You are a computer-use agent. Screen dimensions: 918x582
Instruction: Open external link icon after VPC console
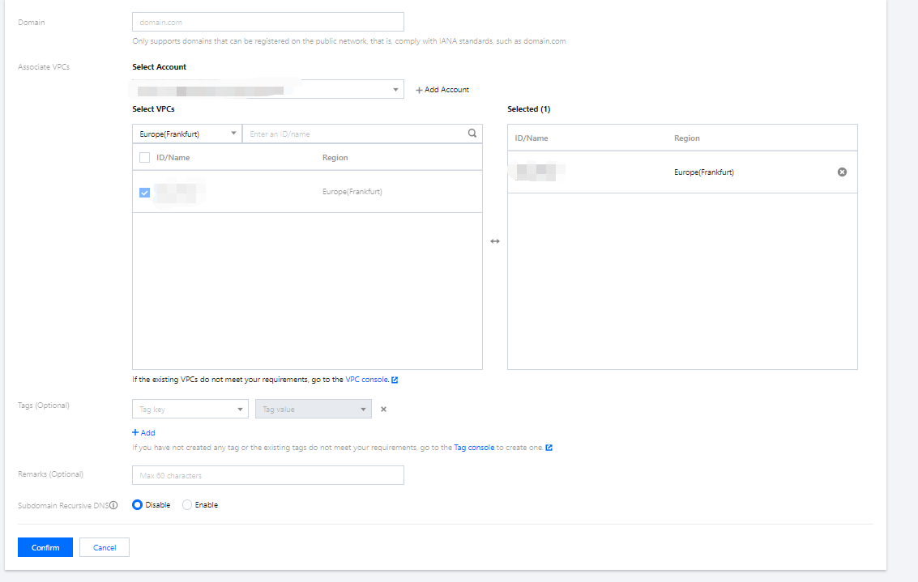tap(395, 380)
